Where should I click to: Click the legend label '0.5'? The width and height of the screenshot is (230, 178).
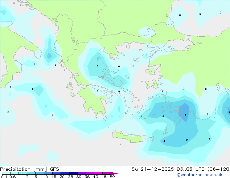[12, 177]
